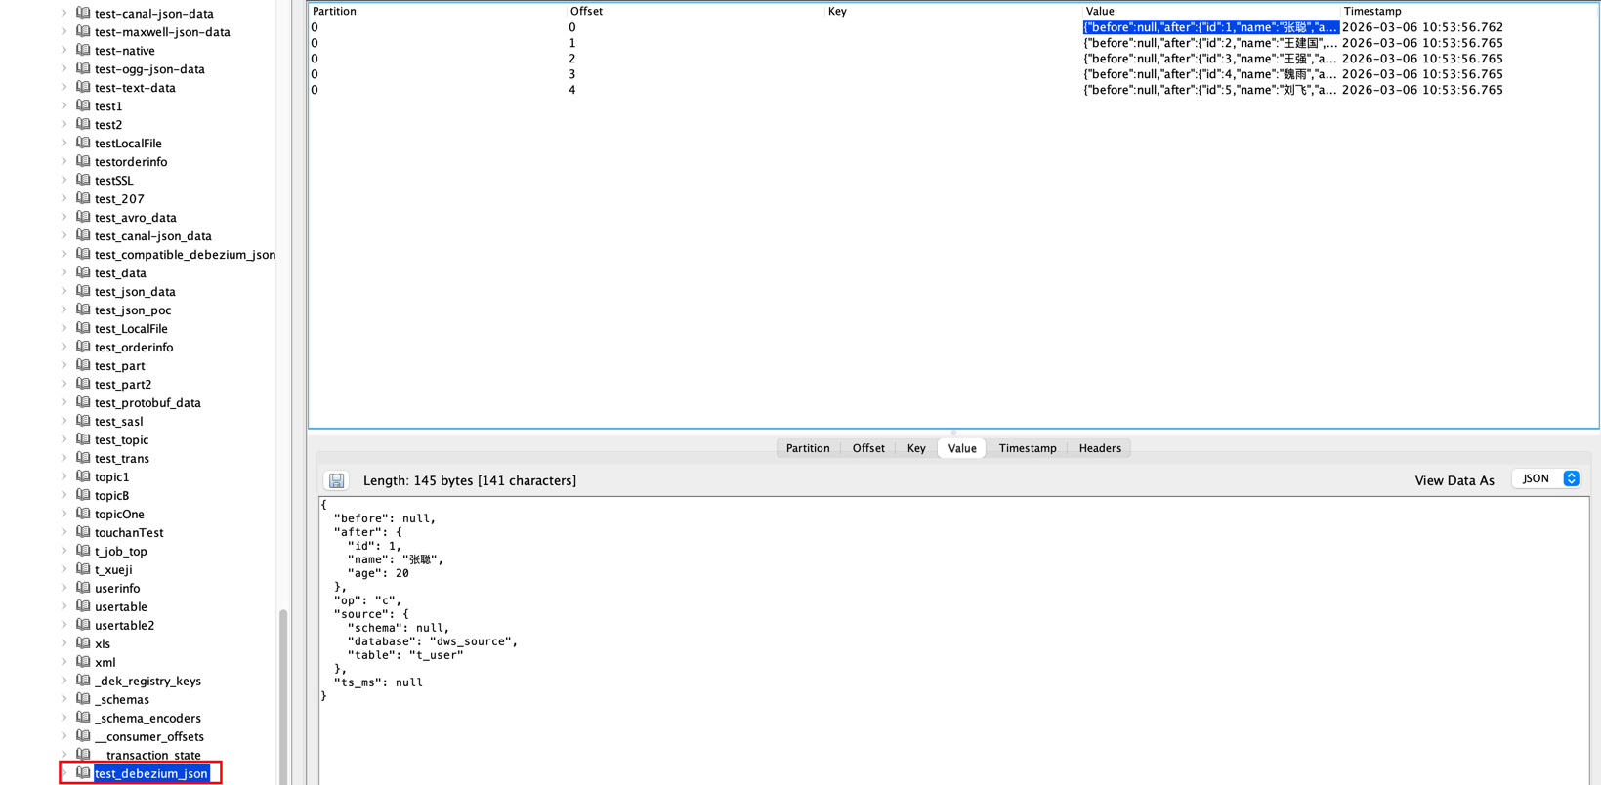Screen dimensions: 1601x785
Task: Click the topic icon next to userinfo
Action: (x=83, y=588)
